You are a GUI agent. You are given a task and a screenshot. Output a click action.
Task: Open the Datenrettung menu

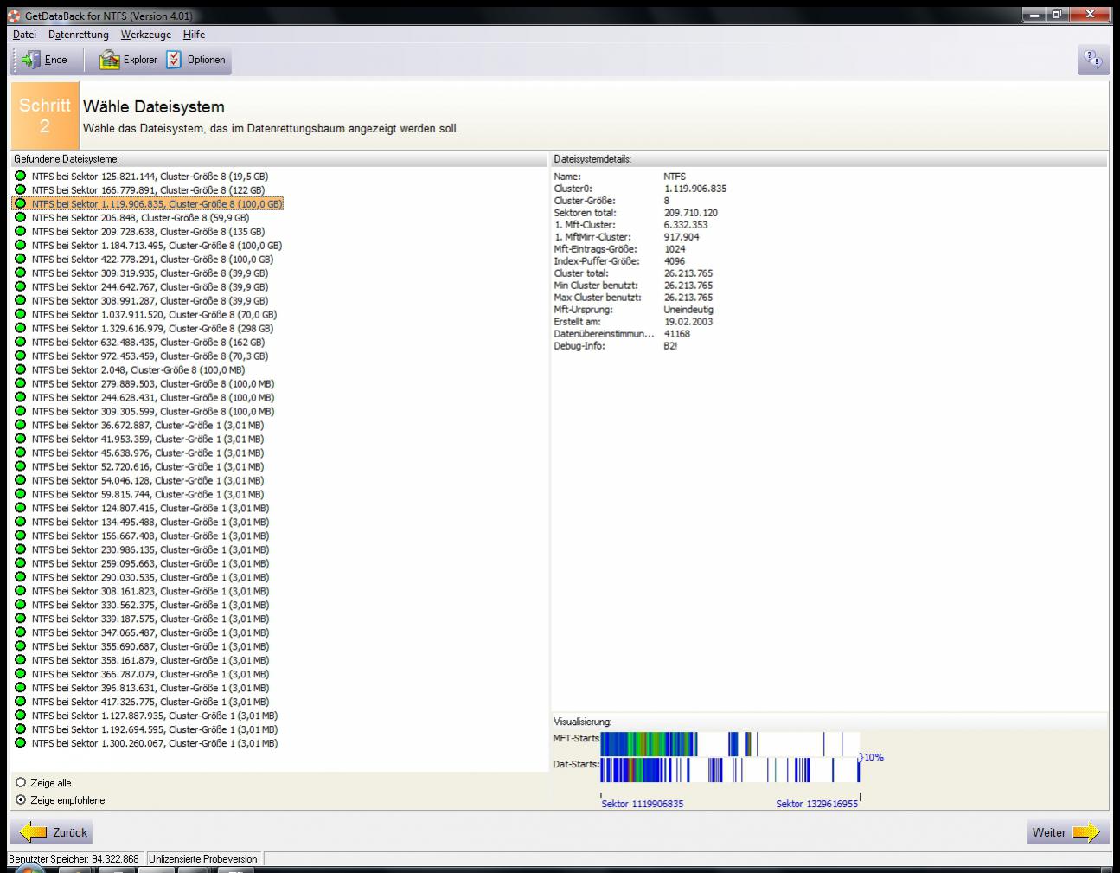(x=79, y=35)
